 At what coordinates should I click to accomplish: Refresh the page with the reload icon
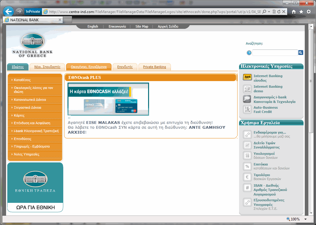(279, 12)
